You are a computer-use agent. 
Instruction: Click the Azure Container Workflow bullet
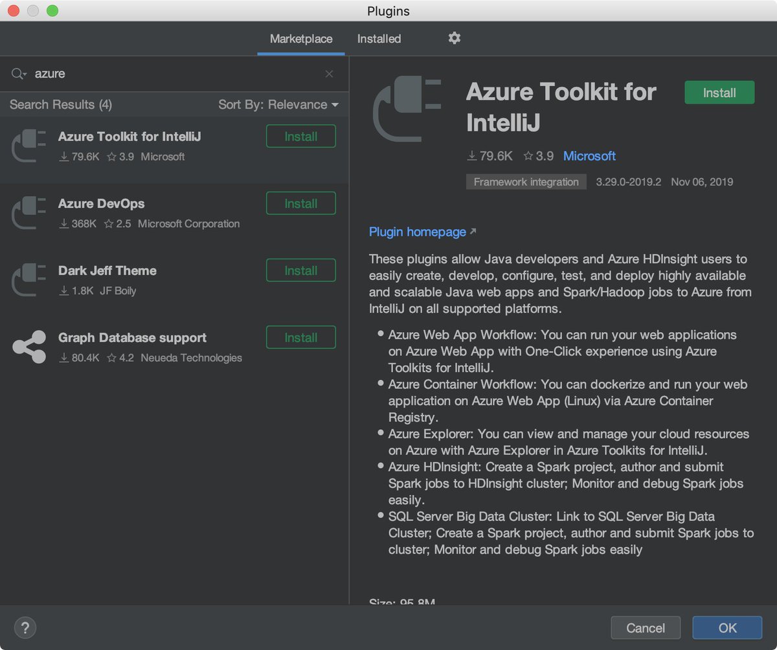coord(568,401)
